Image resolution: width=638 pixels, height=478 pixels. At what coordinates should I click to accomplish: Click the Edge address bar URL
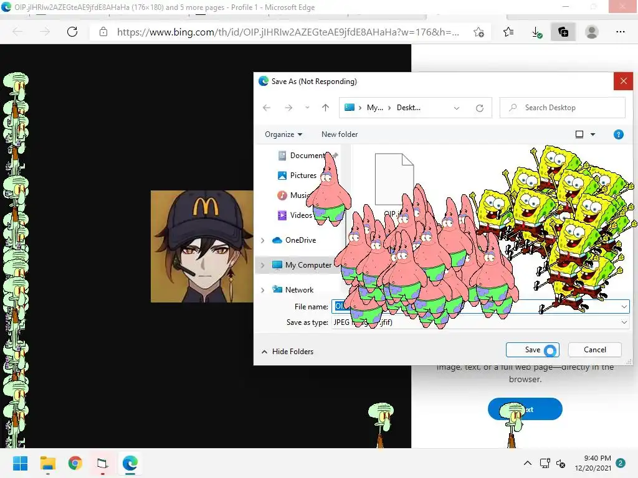tap(288, 32)
